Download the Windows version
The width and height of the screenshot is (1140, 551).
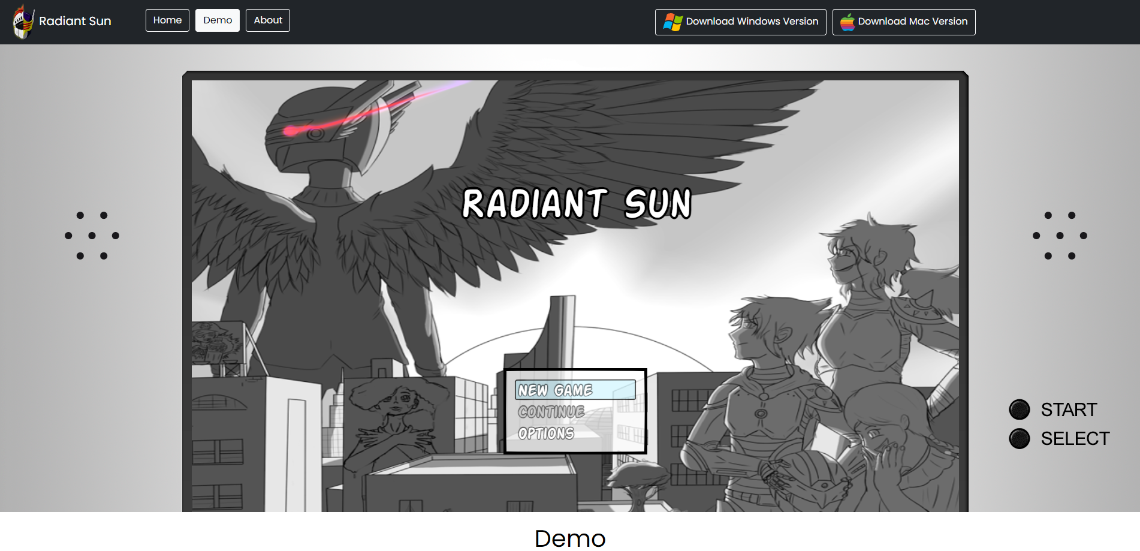coord(740,22)
